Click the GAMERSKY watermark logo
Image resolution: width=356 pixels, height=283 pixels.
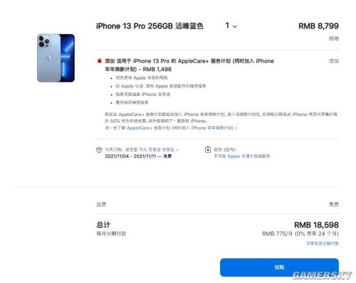click(x=322, y=275)
